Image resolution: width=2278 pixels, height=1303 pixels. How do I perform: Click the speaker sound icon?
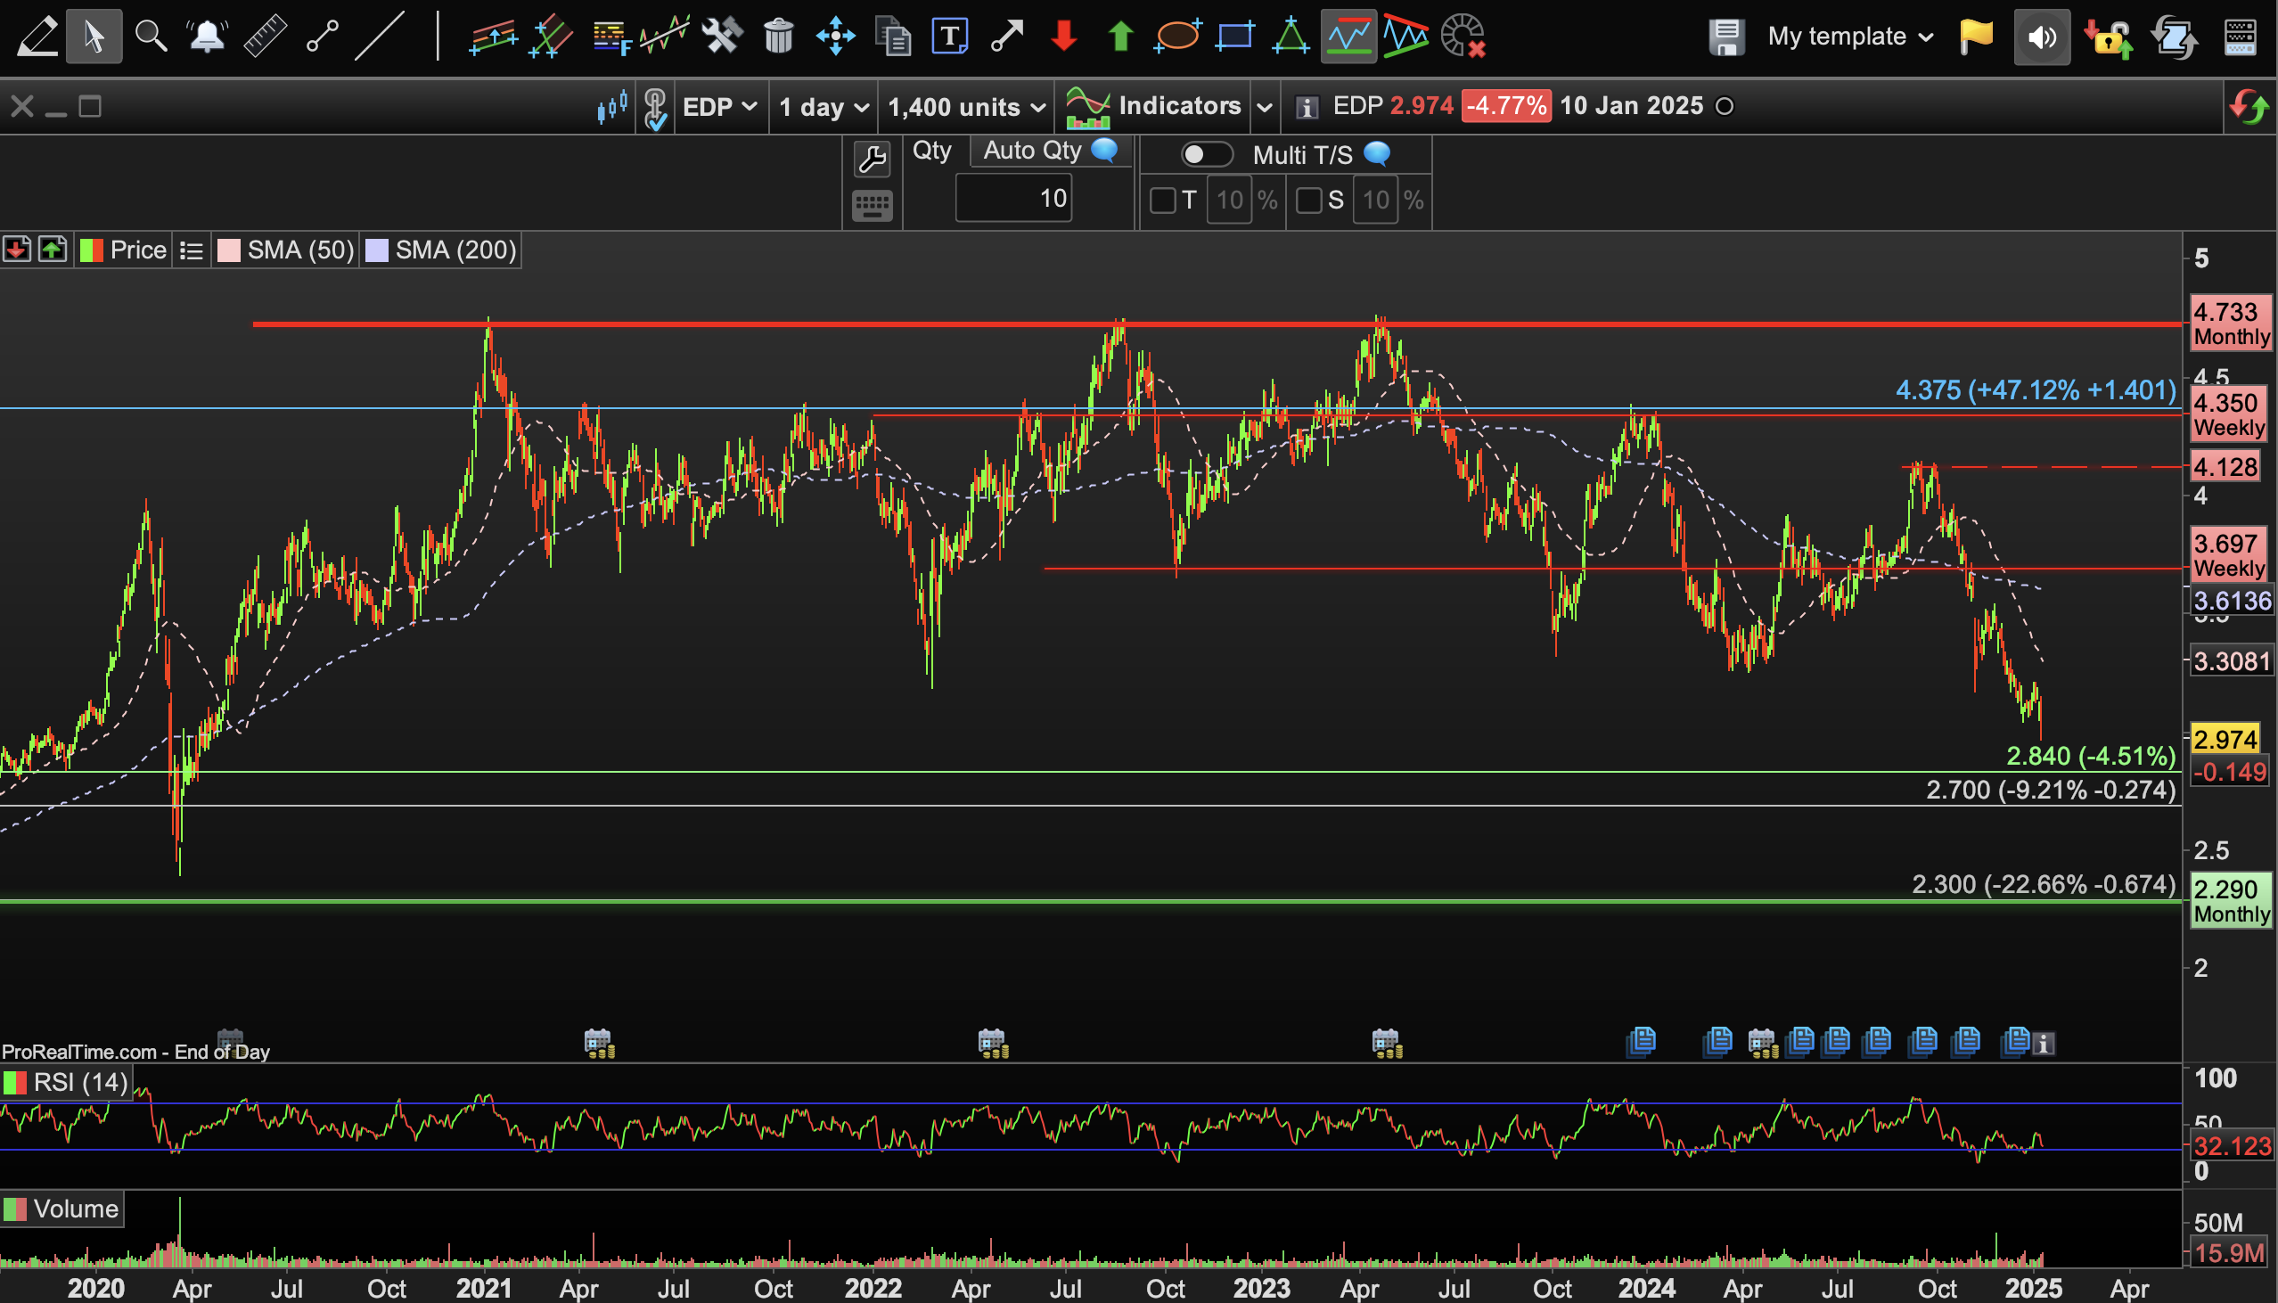point(2041,37)
